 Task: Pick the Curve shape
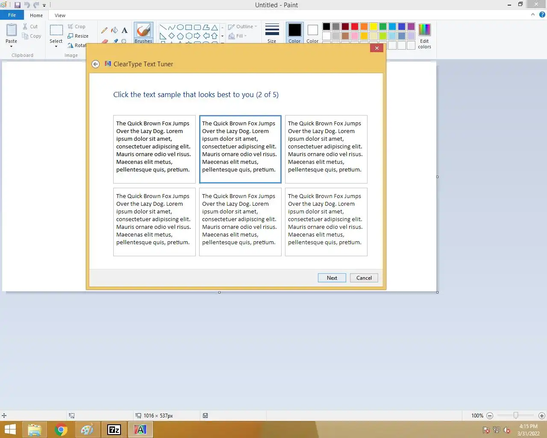click(171, 27)
